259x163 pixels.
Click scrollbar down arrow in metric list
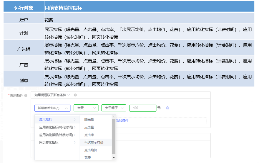coord(114,158)
